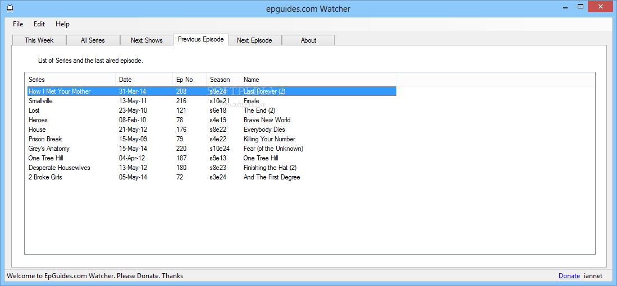617x286 pixels.
Task: Click episode number 121
Action: coord(181,110)
